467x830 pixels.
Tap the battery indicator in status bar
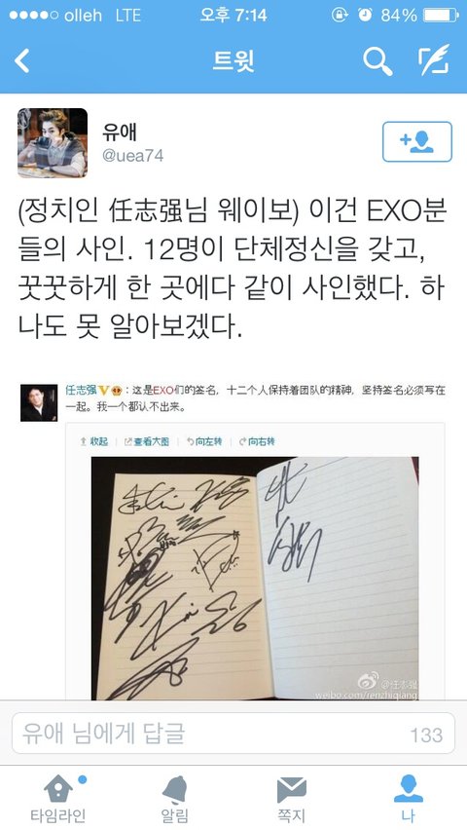[x=441, y=16]
